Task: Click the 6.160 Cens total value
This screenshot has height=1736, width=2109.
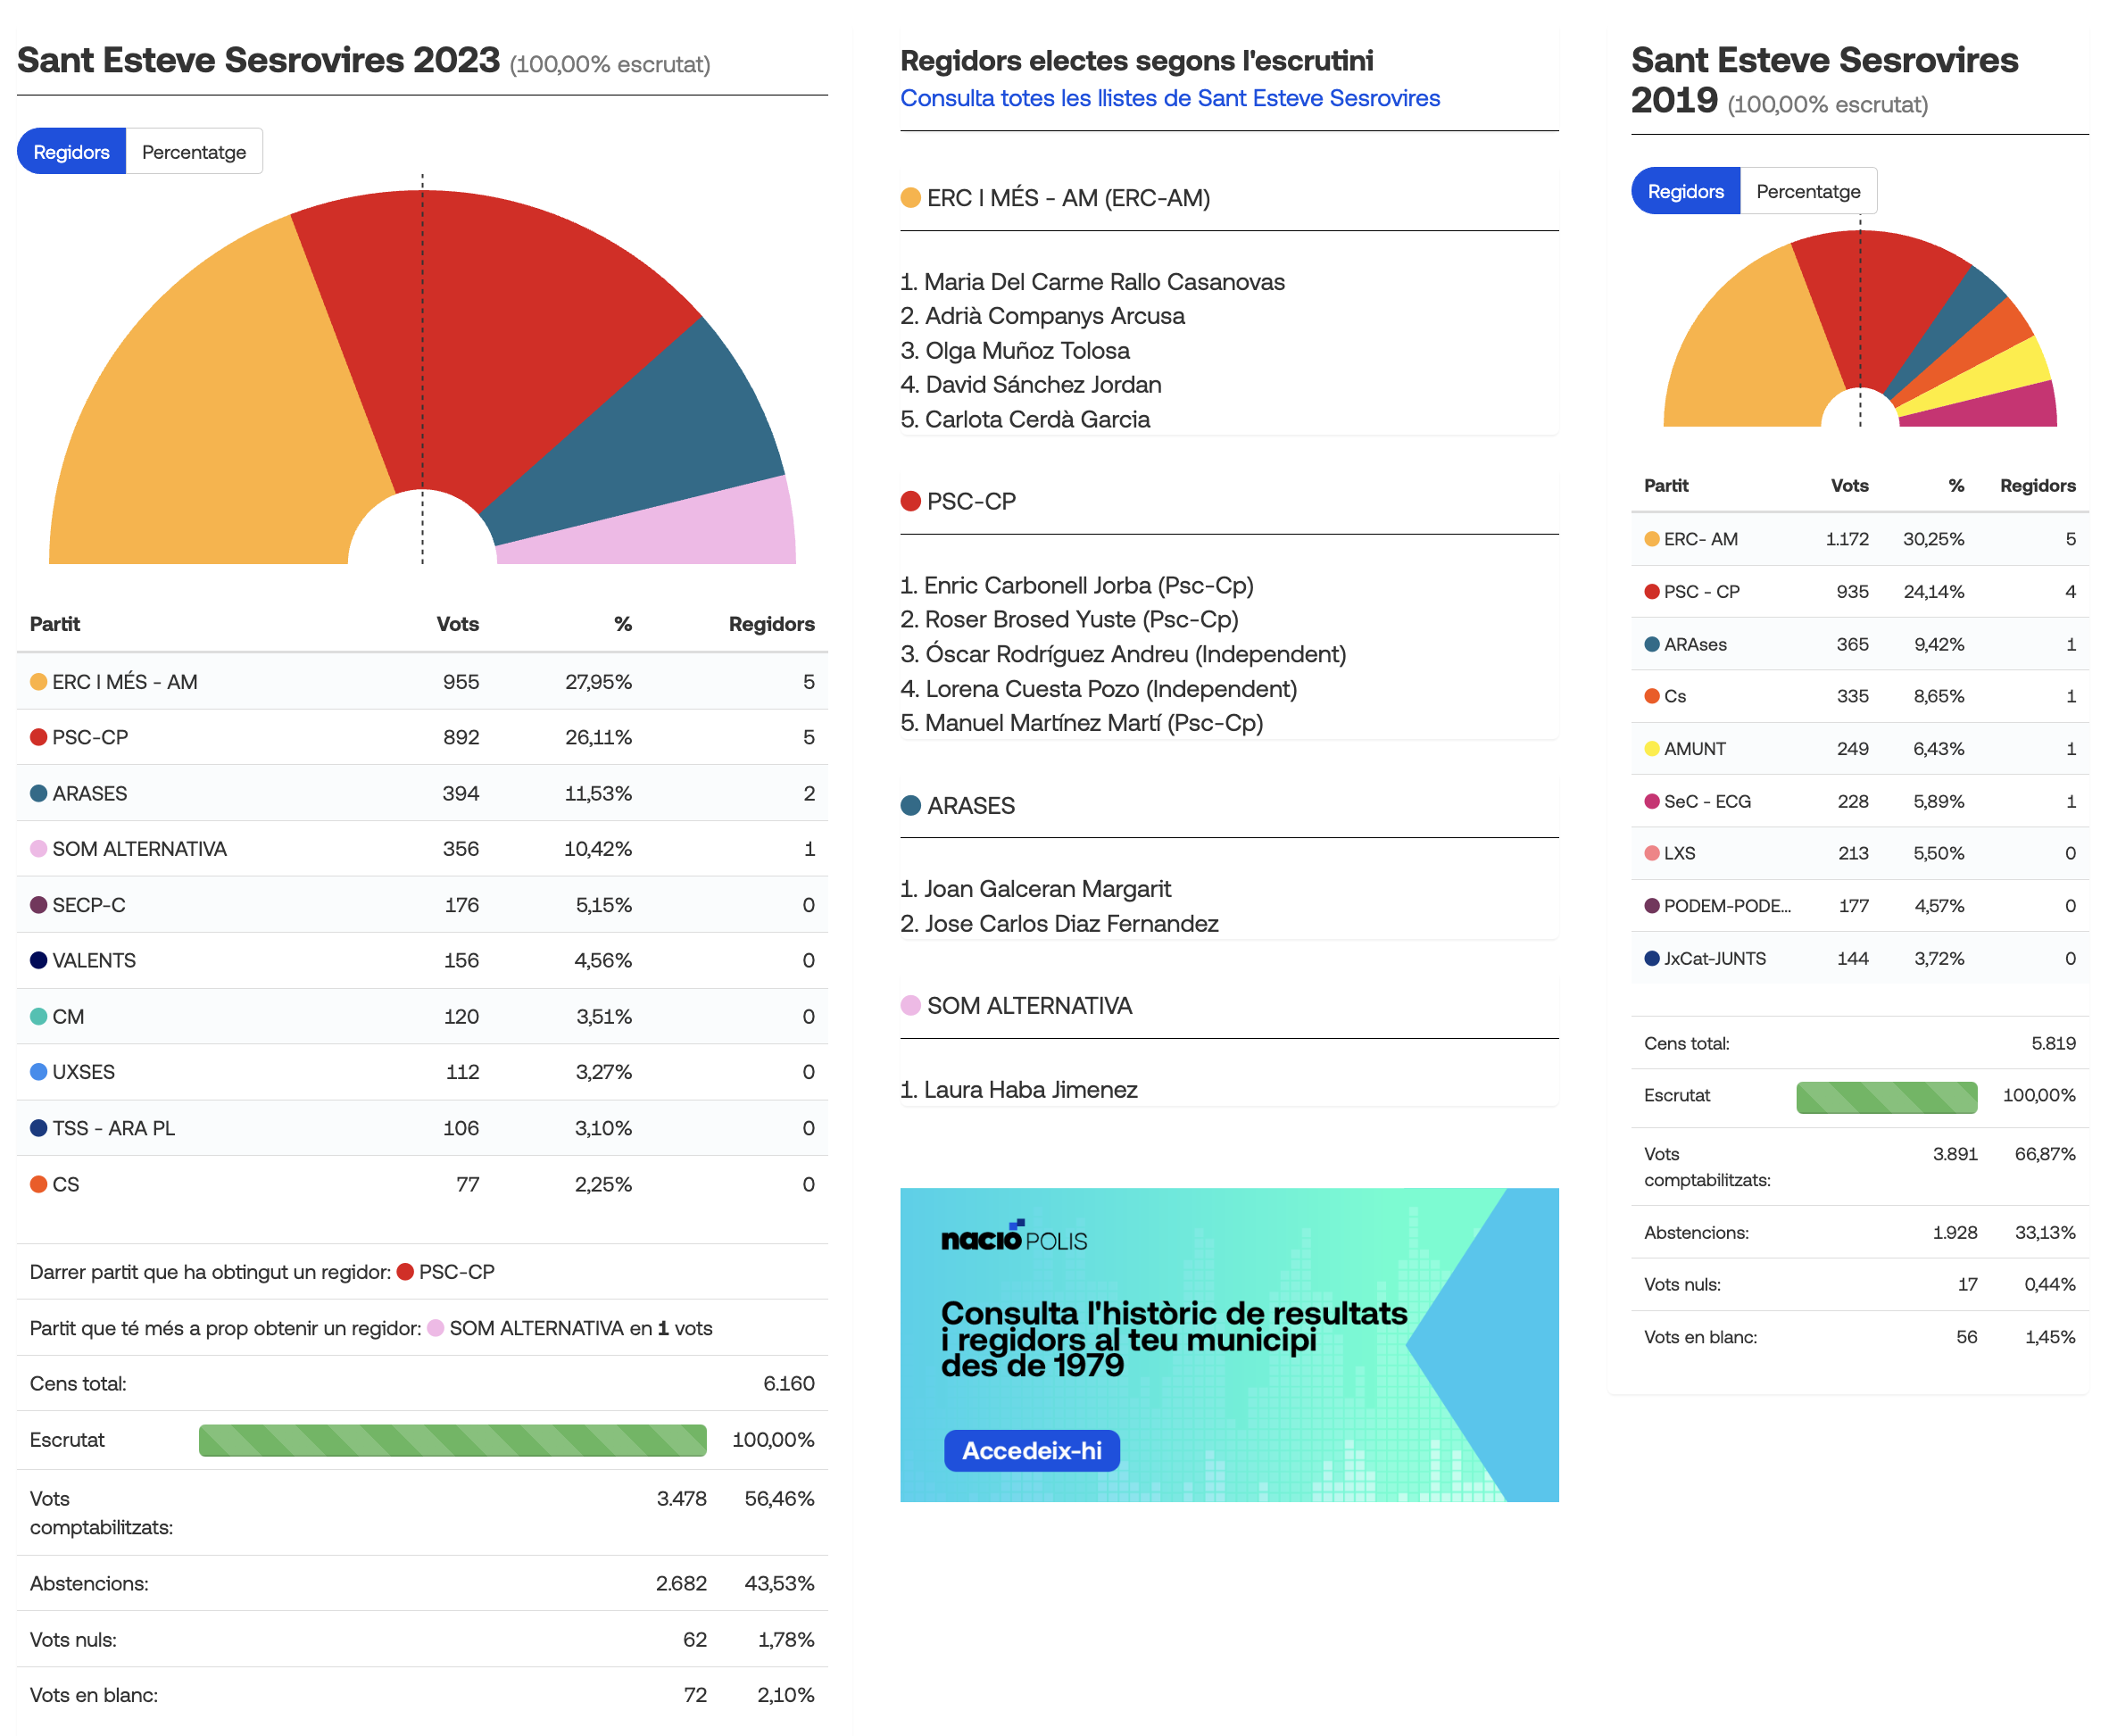Action: point(788,1384)
